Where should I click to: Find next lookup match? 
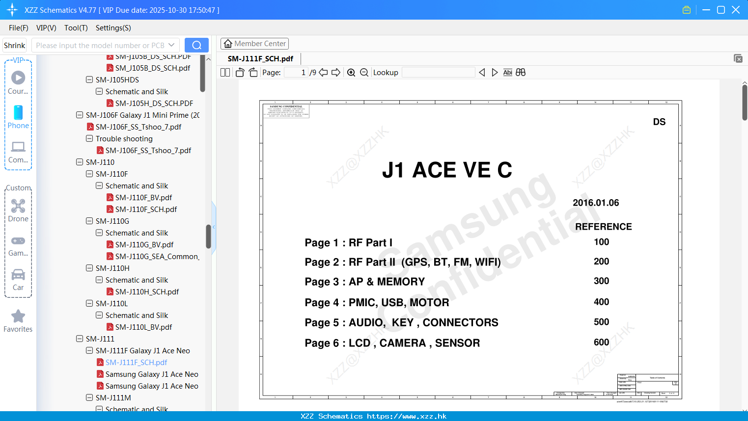coord(495,73)
